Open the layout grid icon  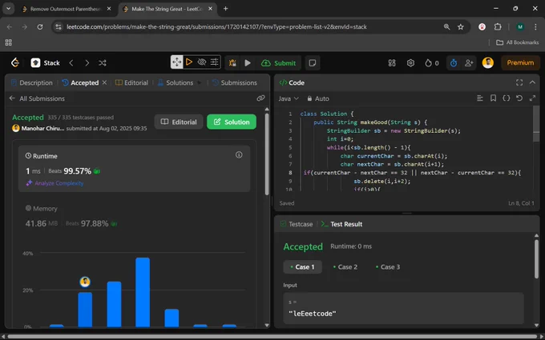[x=392, y=62]
